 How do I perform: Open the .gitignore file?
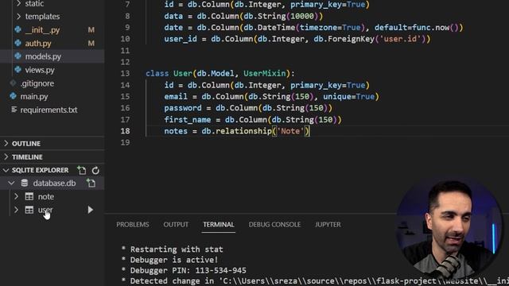(x=37, y=83)
